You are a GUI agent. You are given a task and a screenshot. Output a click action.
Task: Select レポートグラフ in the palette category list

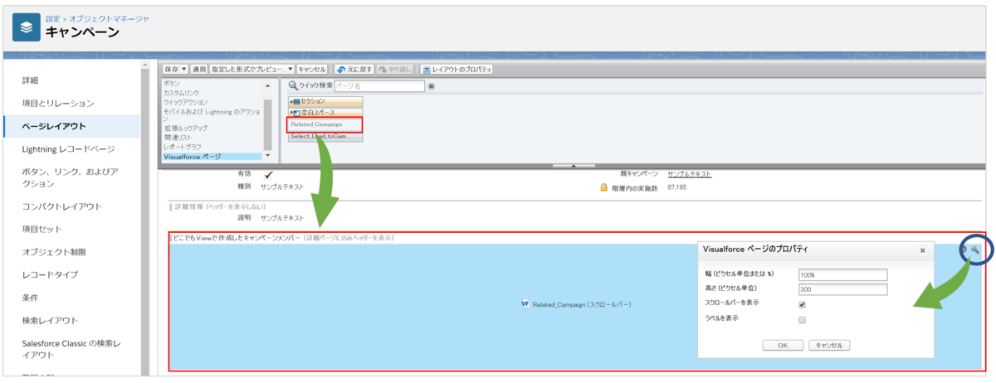[x=183, y=147]
